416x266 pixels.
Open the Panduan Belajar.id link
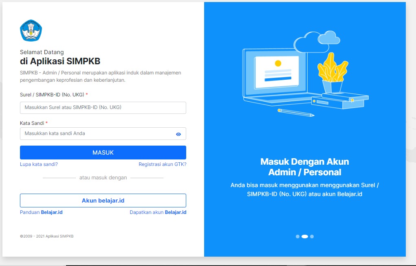tap(40, 212)
